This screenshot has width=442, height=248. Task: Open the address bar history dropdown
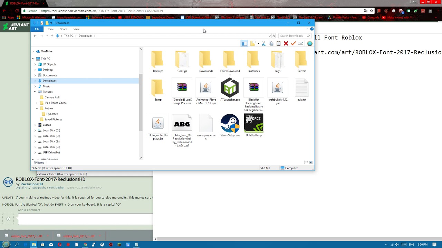point(270,36)
